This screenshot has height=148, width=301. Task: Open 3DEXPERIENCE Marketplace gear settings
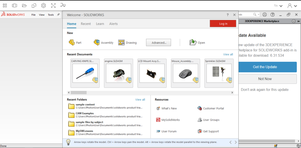coord(294,21)
